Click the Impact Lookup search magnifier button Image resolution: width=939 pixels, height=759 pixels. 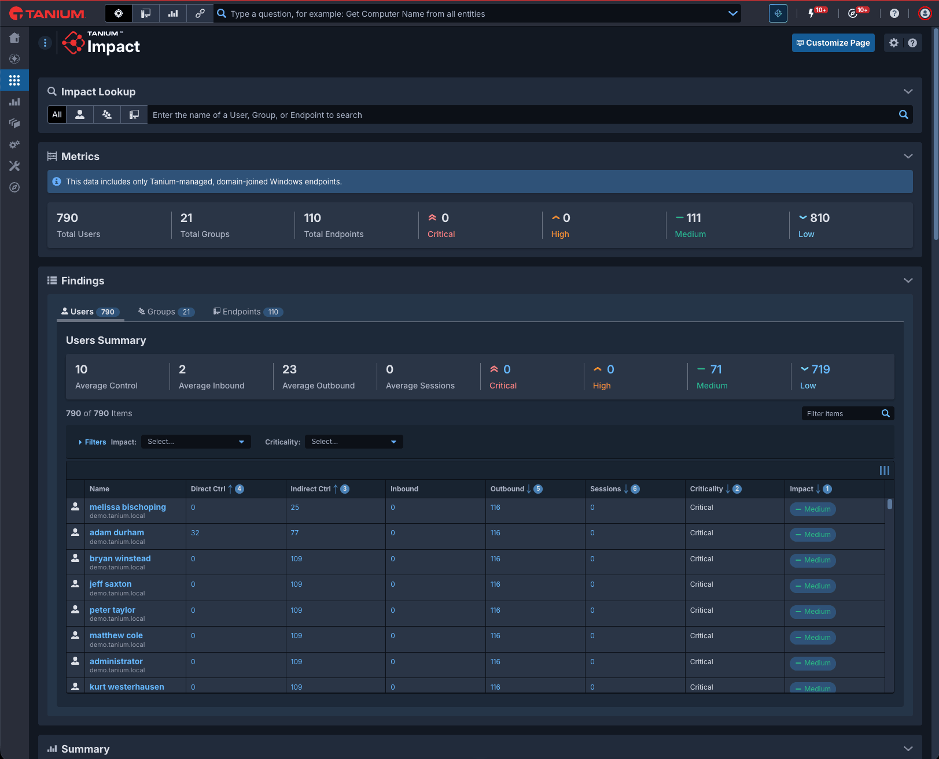point(903,114)
